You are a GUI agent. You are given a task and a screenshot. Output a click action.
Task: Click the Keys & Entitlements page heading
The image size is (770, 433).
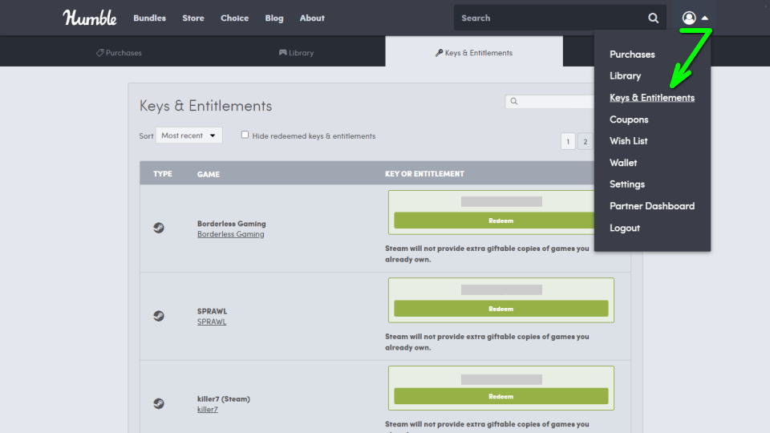coord(205,106)
